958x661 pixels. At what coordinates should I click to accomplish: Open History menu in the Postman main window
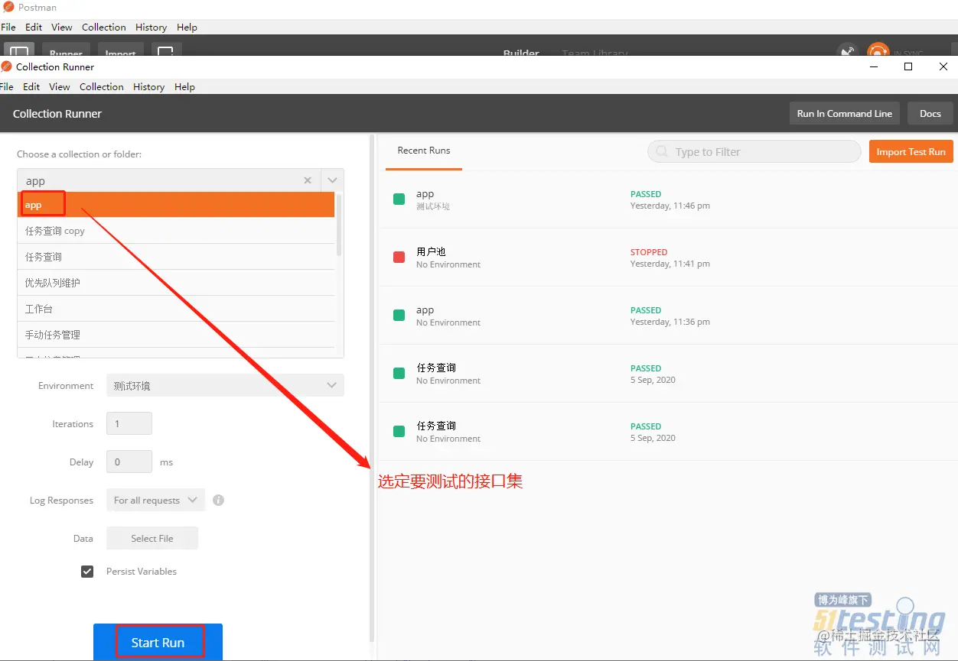[x=151, y=27]
